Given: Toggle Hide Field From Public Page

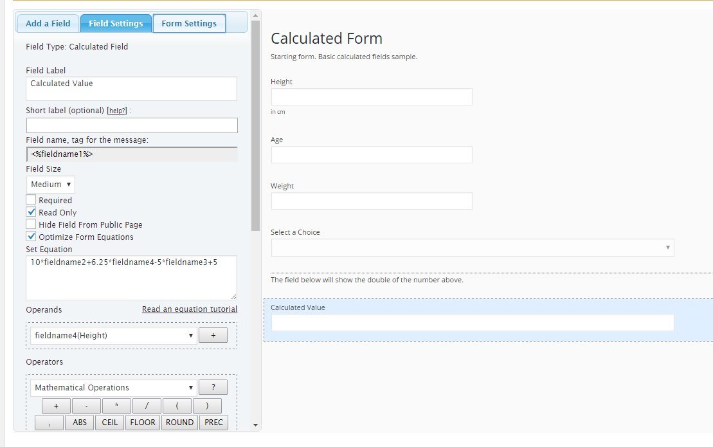Looking at the screenshot, I should coord(31,224).
